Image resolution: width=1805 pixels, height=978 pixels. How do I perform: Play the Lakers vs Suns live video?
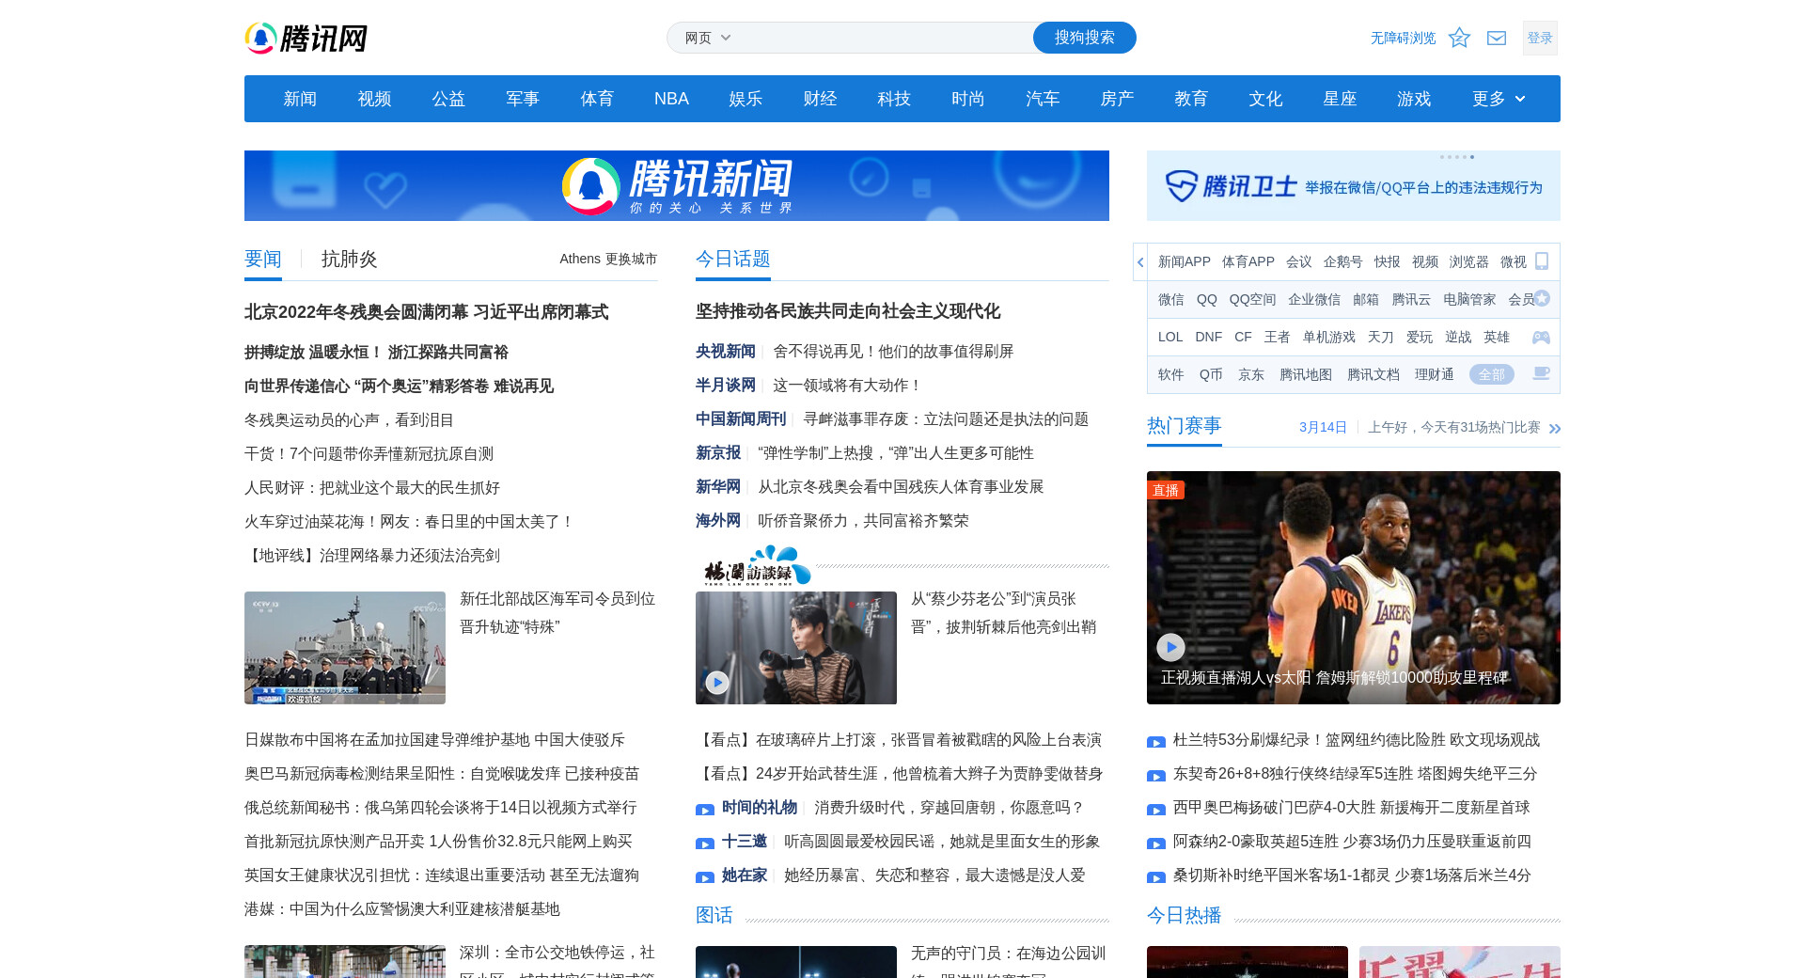tap(1170, 647)
